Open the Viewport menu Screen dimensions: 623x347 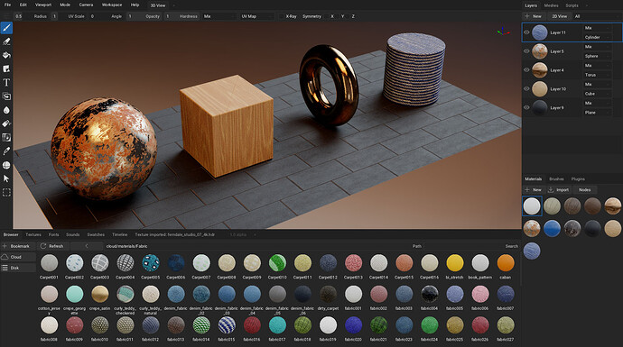click(x=43, y=5)
